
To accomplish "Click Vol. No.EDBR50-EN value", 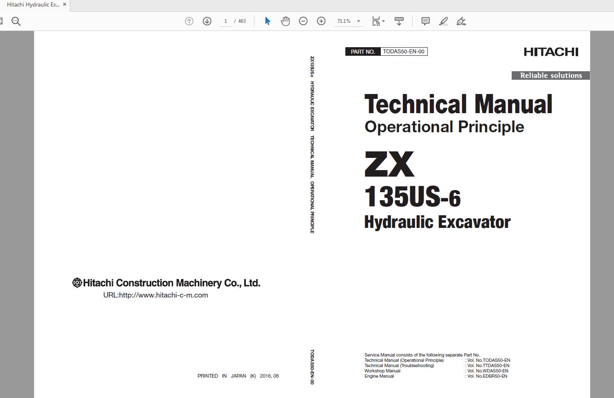I will 487,376.
